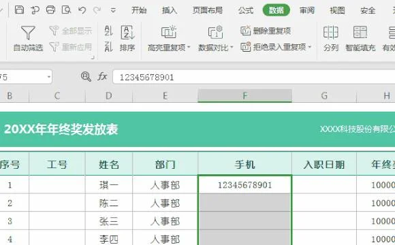Click the 部门 header cell

[x=165, y=165]
